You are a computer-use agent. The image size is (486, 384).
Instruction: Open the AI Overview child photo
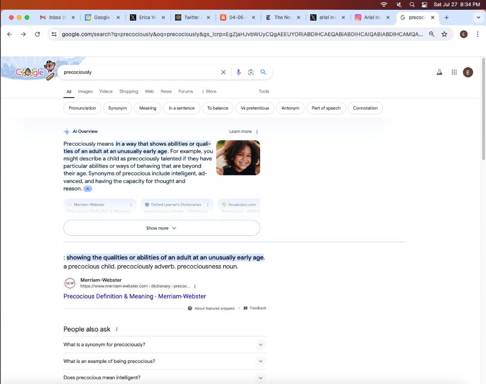(238, 158)
